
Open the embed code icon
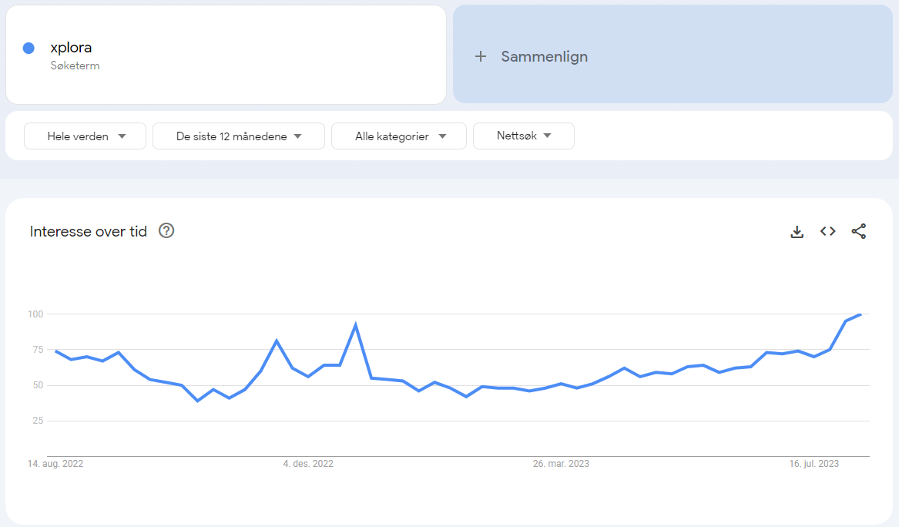point(828,231)
